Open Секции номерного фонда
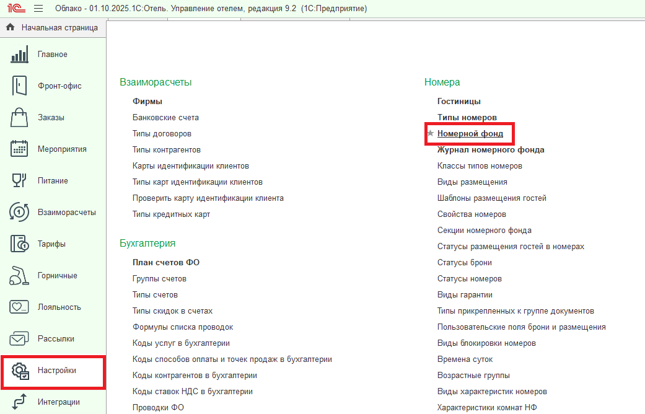Viewport: 645px width, 414px height. coord(484,230)
